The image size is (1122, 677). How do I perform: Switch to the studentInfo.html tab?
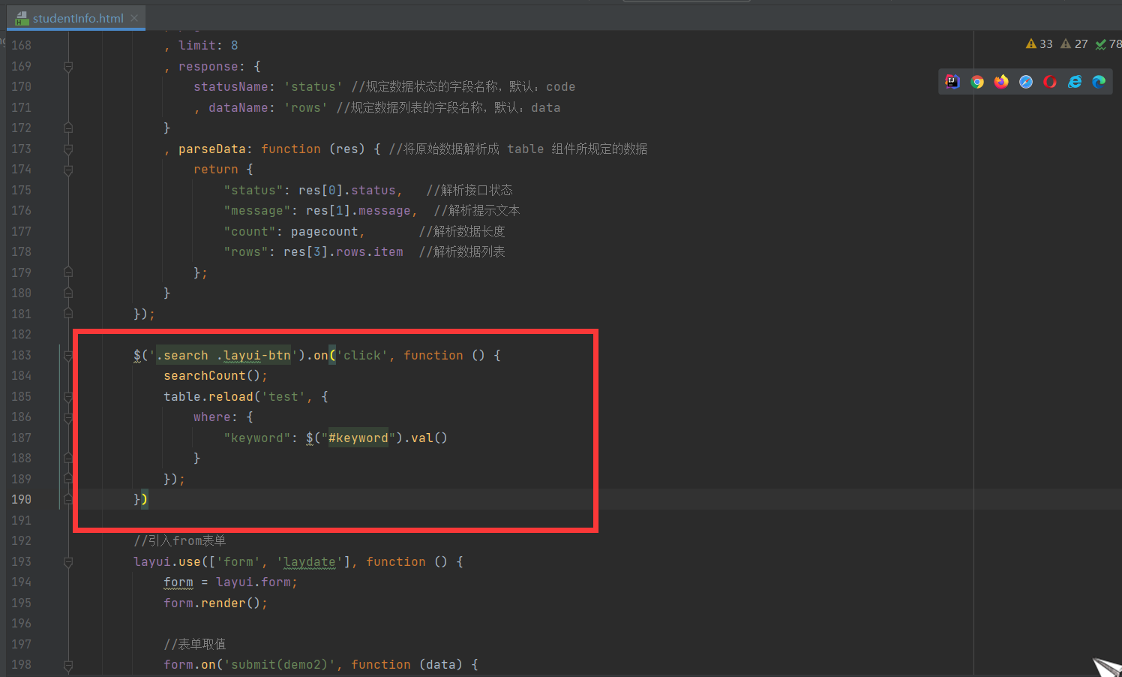click(x=78, y=18)
